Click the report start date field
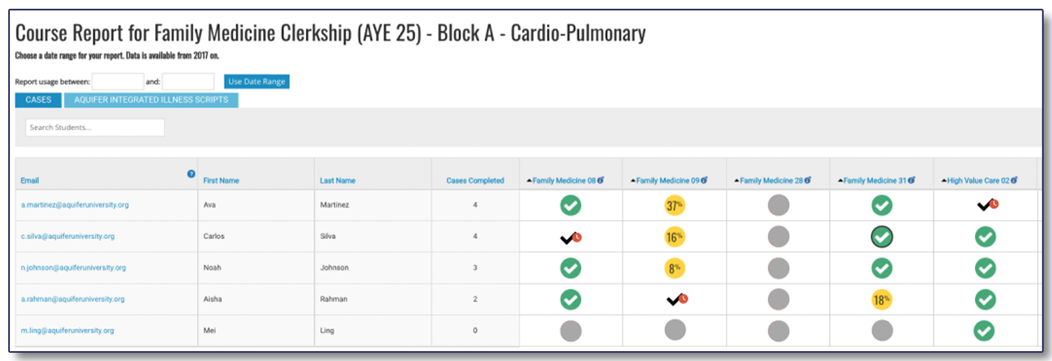1052x361 pixels. coord(118,81)
